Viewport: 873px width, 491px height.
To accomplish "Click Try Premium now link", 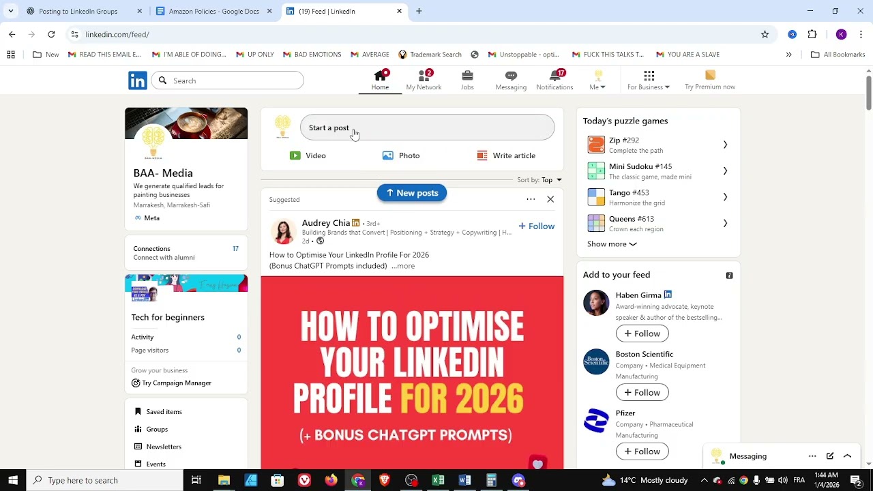I will tap(710, 80).
